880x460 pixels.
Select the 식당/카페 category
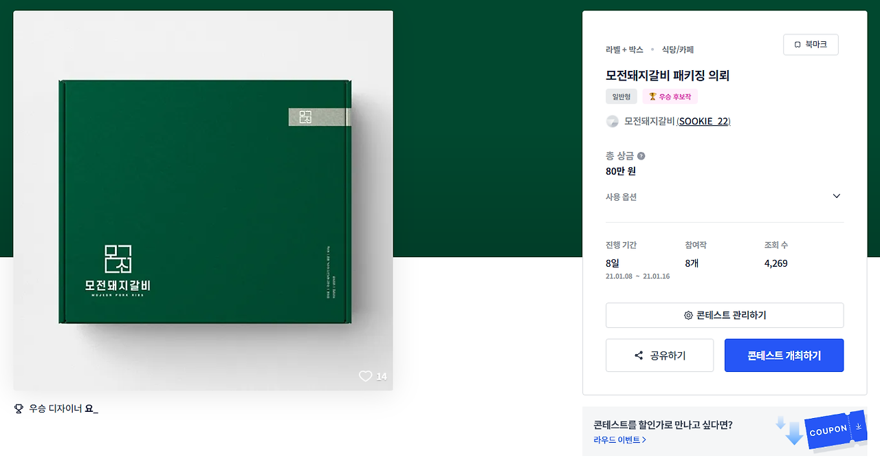(677, 50)
